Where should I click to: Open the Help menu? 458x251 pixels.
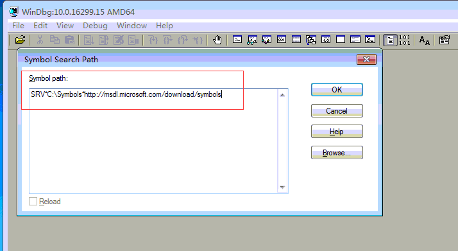[x=164, y=26]
